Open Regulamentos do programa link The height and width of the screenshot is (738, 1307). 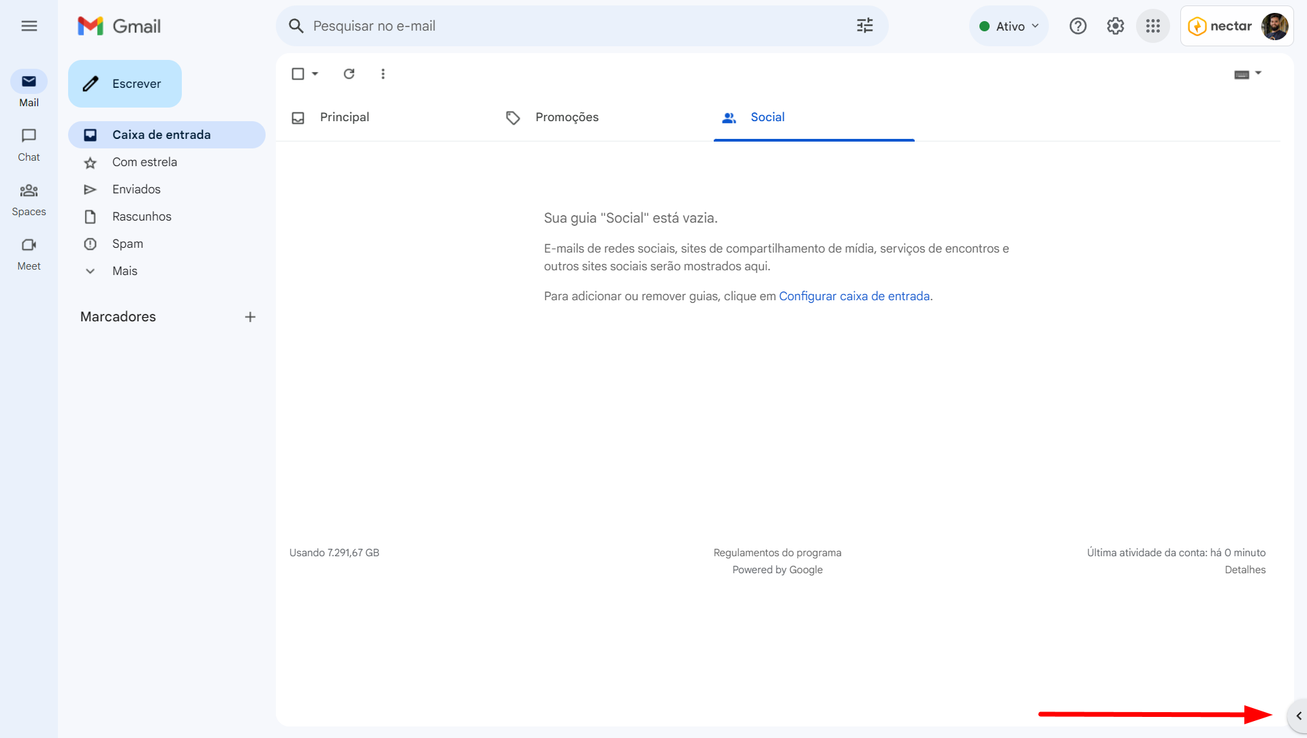pyautogui.click(x=777, y=553)
